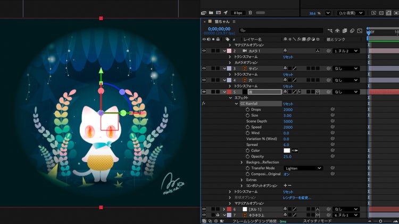Click the timeline zoom slider handle
Image resolution: width=399 pixels, height=224 pixels.
coord(380,221)
